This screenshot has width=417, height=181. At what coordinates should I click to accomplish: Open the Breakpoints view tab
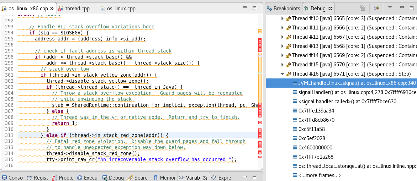pos(284,9)
